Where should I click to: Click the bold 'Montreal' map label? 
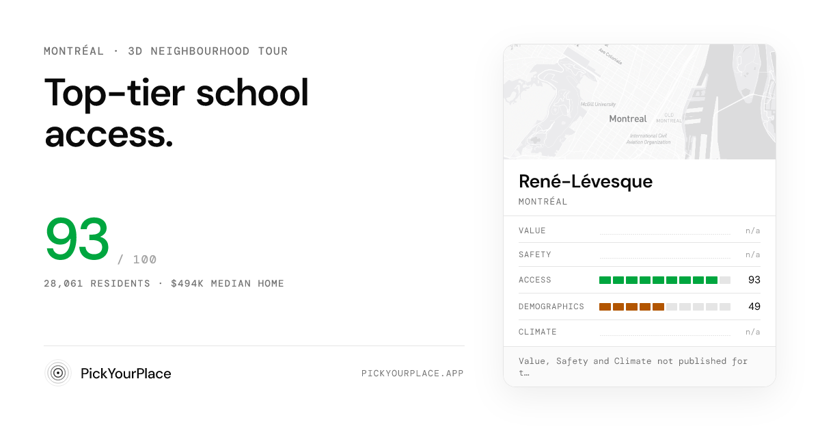(628, 119)
